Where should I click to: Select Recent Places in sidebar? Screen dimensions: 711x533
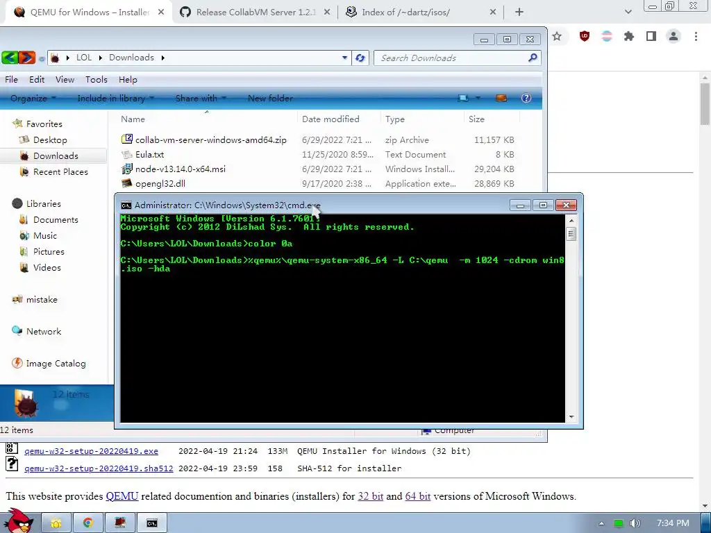click(x=60, y=172)
